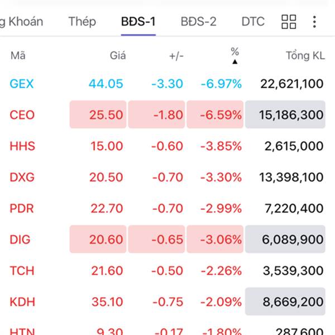Switch to the BĐS-2 tab

click(198, 22)
